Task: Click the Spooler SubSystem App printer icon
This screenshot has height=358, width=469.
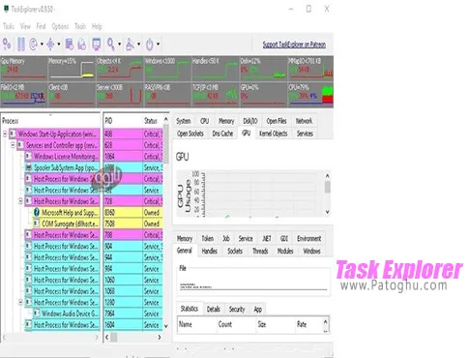Action: click(29, 167)
